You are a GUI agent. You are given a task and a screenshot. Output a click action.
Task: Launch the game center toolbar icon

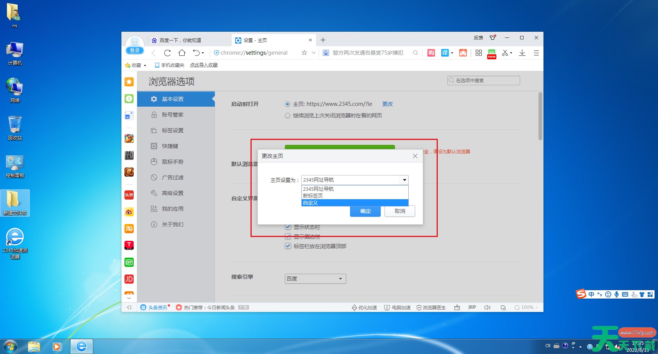tap(463, 53)
